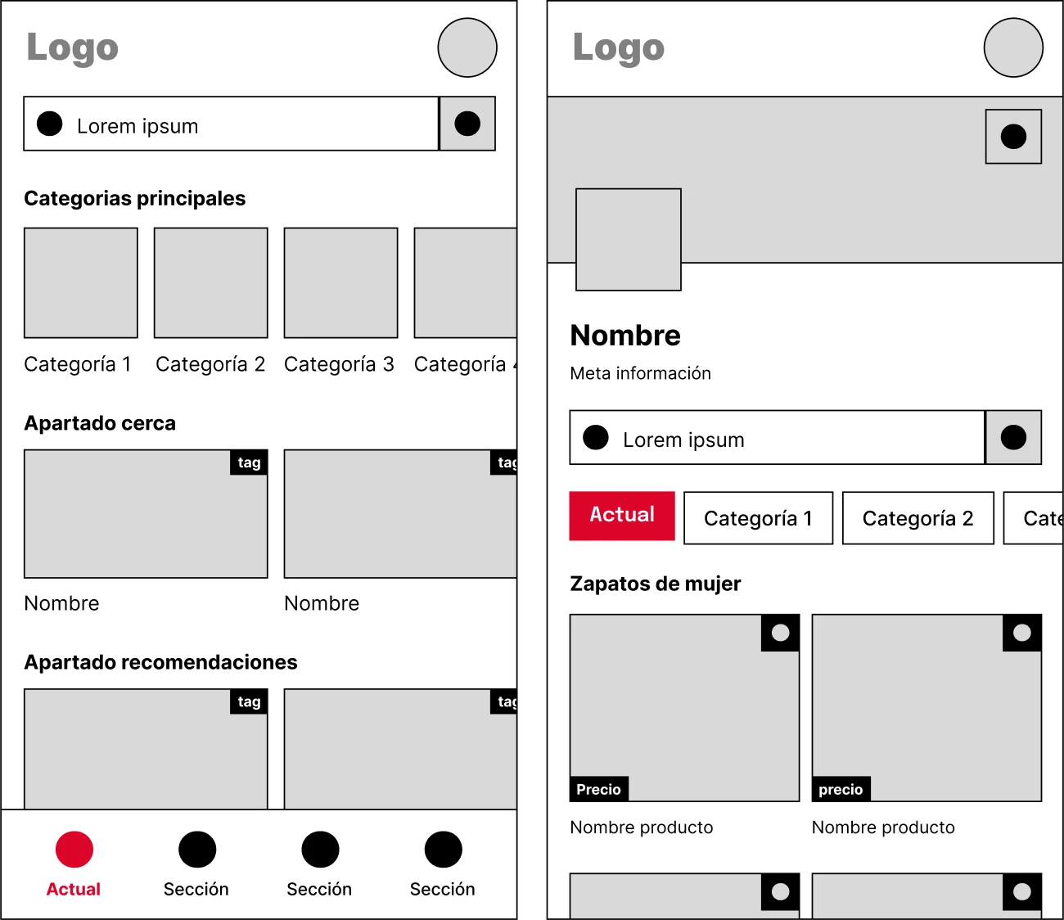The height and width of the screenshot is (920, 1064).
Task: Switch to the last Sección bottom tab
Action: pyautogui.click(x=443, y=864)
